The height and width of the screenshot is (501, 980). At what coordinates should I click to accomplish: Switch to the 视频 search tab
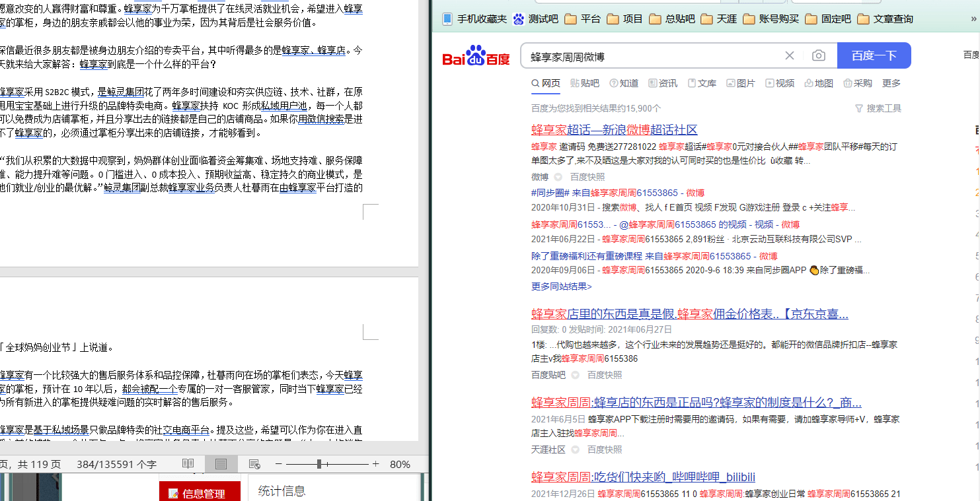click(x=780, y=83)
